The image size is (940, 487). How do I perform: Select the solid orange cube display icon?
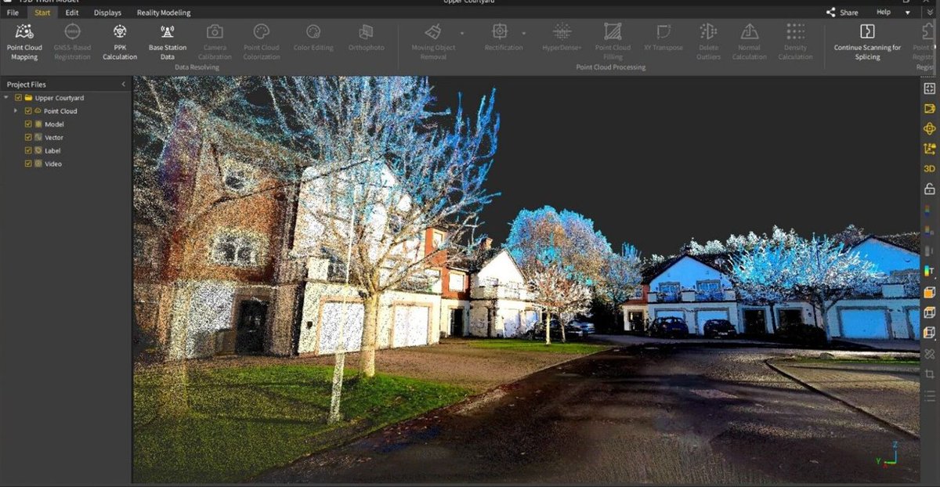[930, 292]
